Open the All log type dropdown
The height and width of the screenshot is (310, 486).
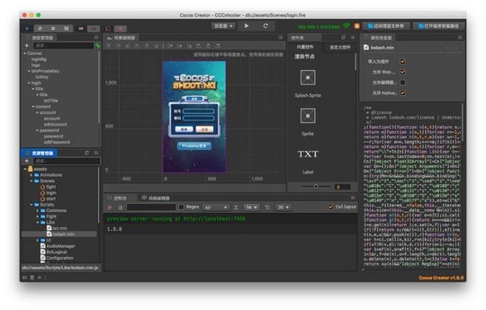pyautogui.click(x=216, y=207)
